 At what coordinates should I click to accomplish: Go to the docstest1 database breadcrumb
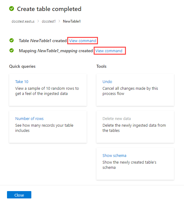tap(49, 21)
